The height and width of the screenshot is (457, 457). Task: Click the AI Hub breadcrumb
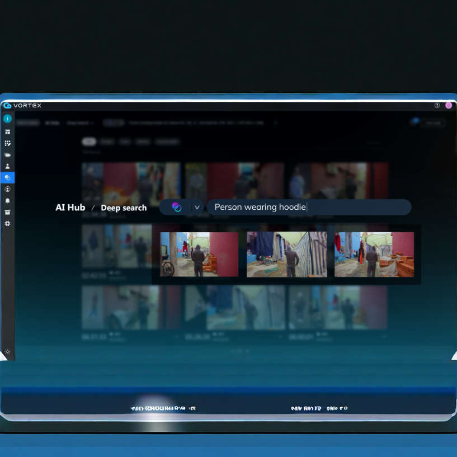click(70, 208)
